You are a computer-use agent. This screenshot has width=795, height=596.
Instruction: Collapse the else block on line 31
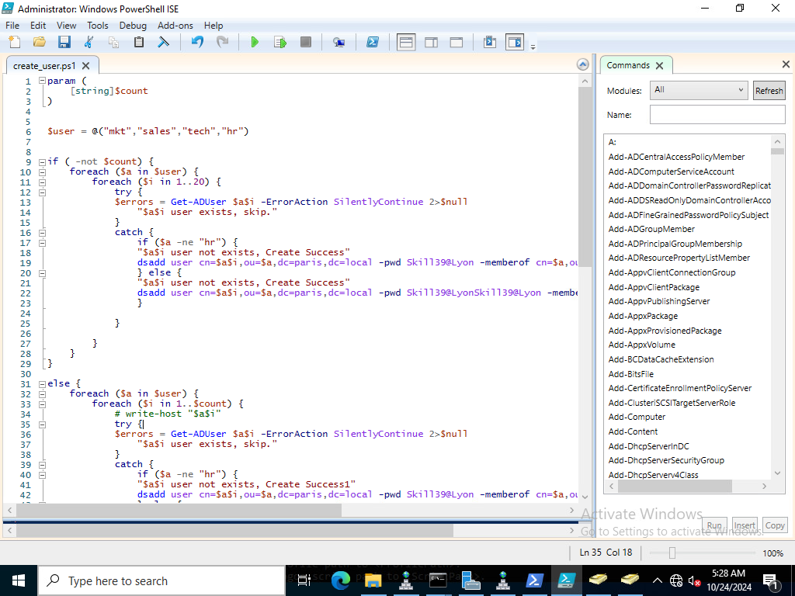click(43, 383)
